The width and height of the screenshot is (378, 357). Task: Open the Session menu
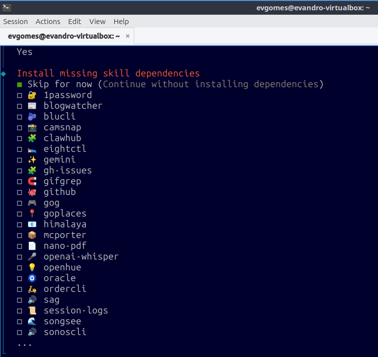15,22
